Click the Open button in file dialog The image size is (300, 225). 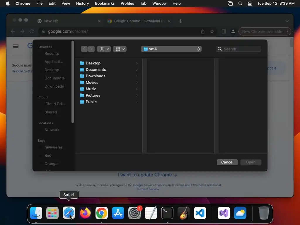tap(251, 162)
